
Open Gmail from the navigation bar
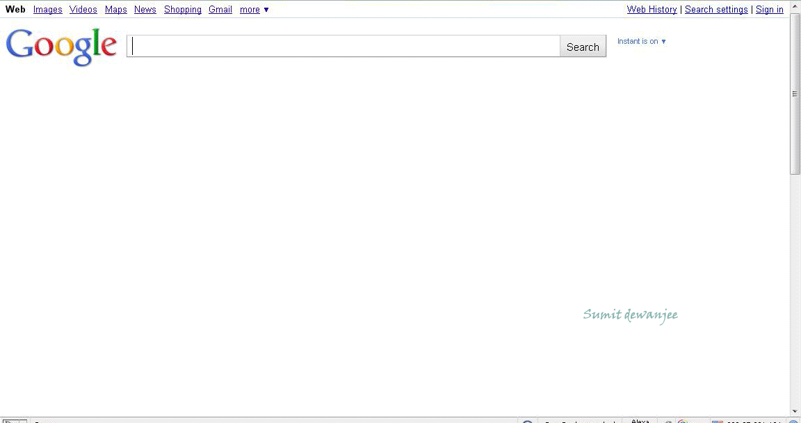pyautogui.click(x=220, y=10)
